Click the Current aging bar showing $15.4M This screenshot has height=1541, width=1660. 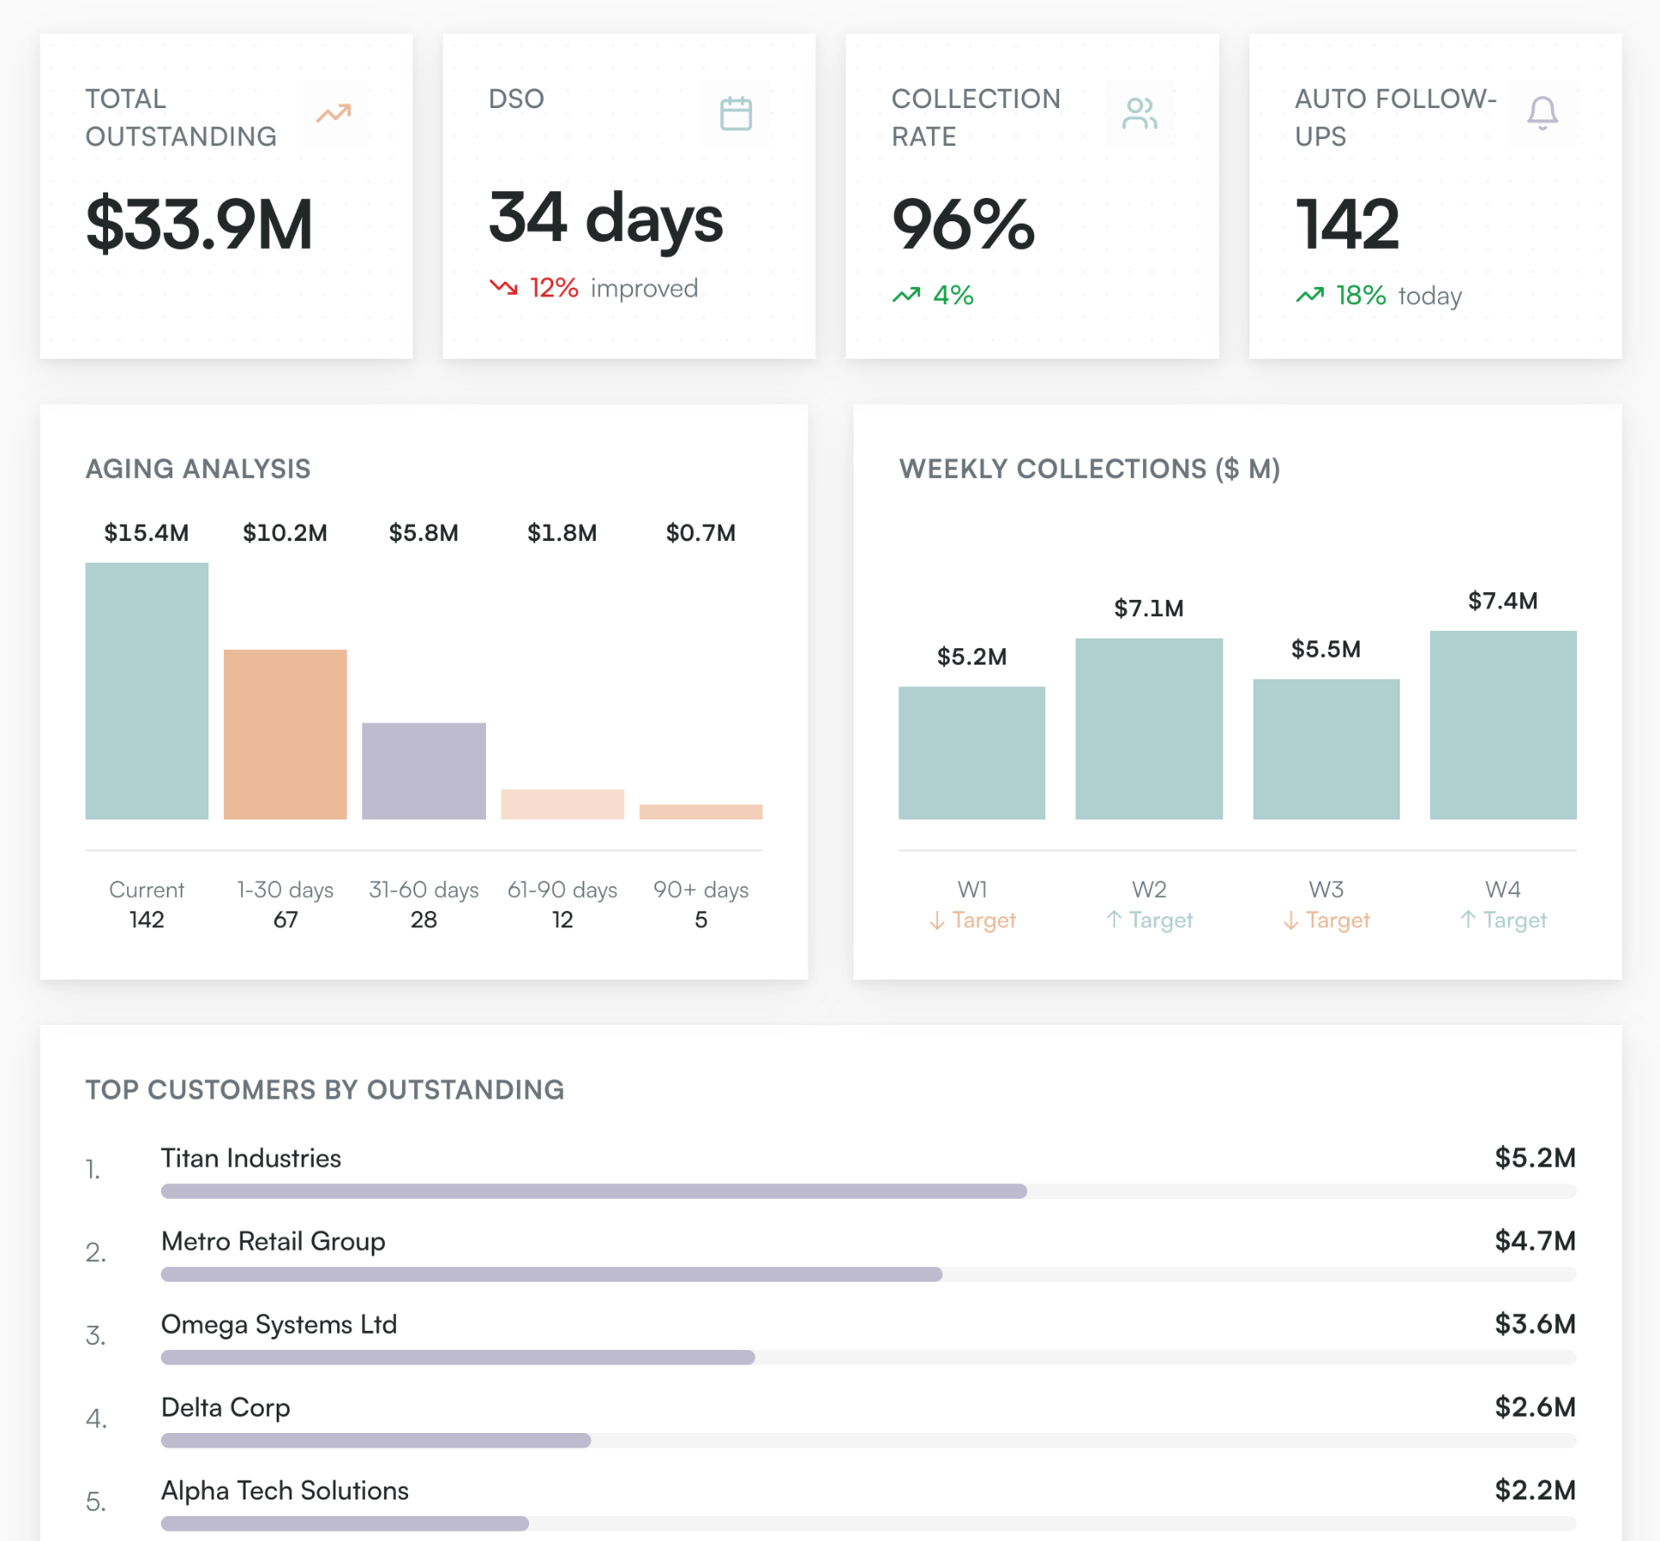146,691
